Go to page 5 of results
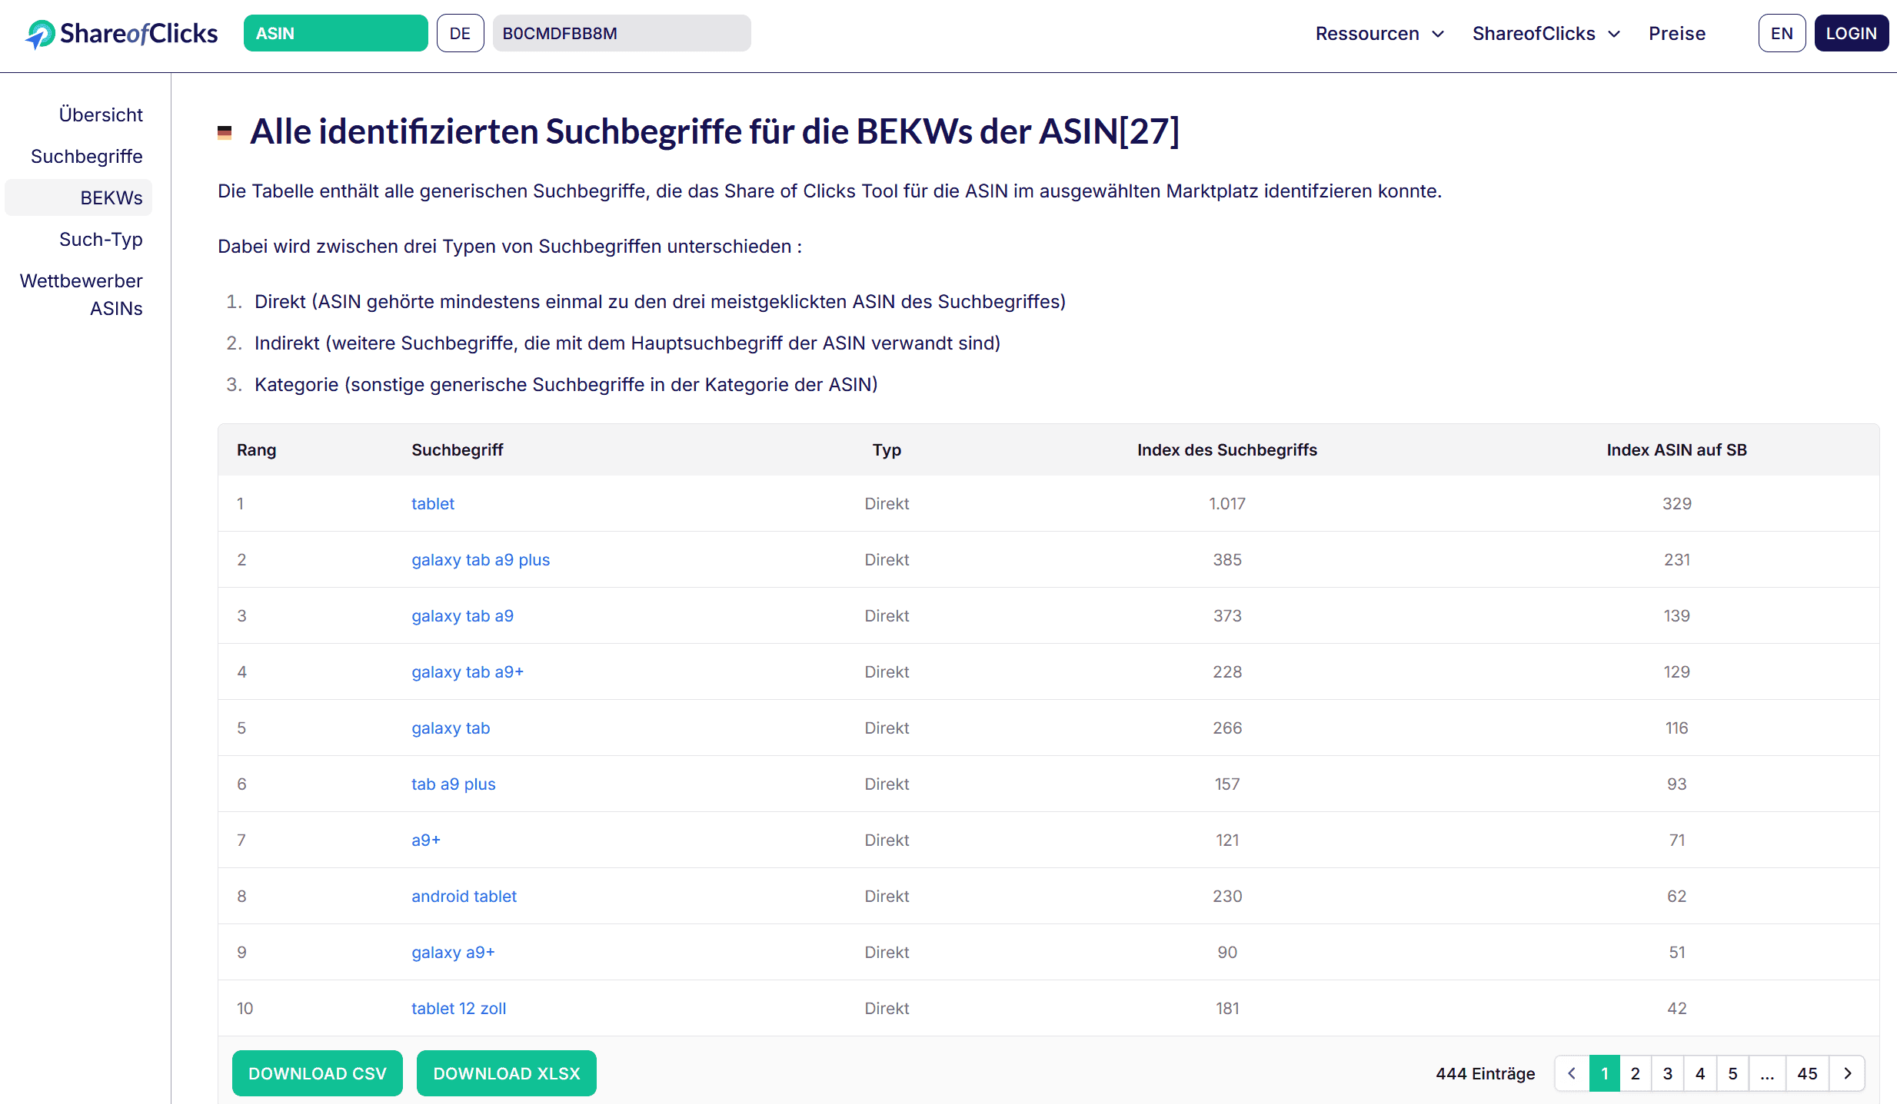 click(1732, 1073)
